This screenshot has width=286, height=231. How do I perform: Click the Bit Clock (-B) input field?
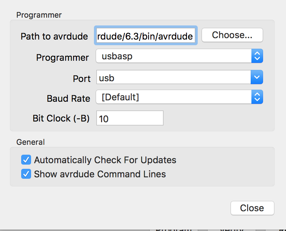[130, 118]
